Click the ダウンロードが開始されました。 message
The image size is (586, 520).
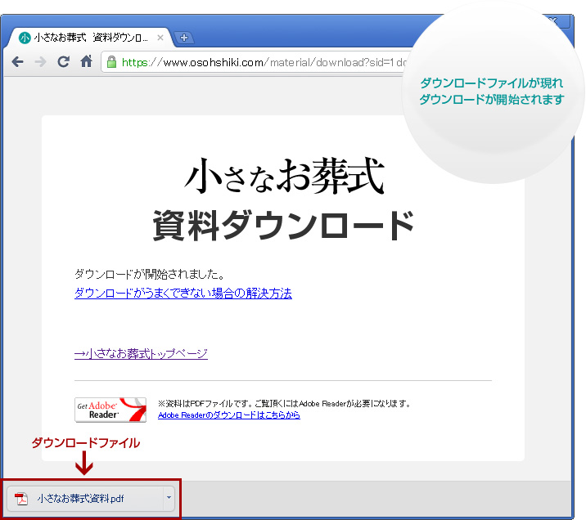pos(150,275)
